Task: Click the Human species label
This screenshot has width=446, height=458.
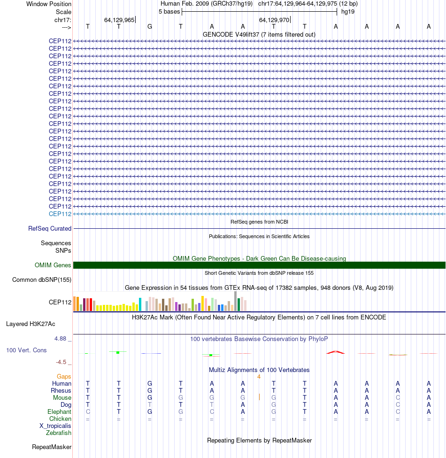Action: click(x=62, y=383)
